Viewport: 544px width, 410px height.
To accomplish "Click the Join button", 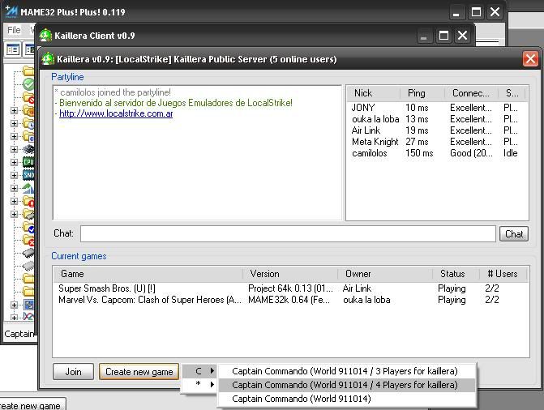I will tap(73, 372).
